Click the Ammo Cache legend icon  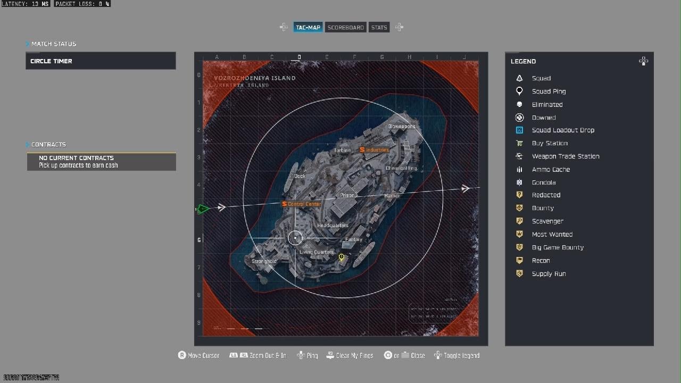[x=519, y=170]
